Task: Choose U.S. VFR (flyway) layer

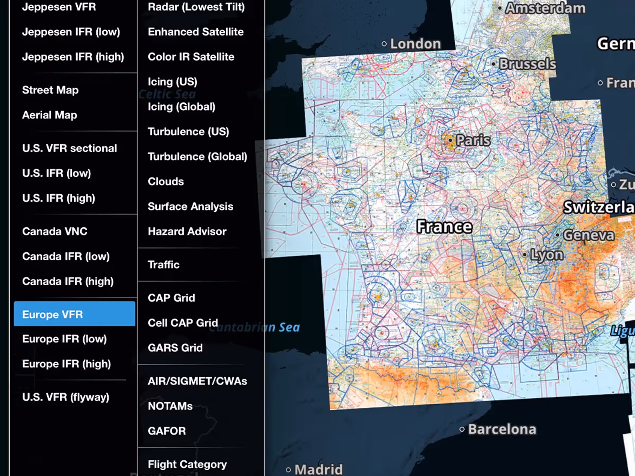Action: pyautogui.click(x=65, y=397)
